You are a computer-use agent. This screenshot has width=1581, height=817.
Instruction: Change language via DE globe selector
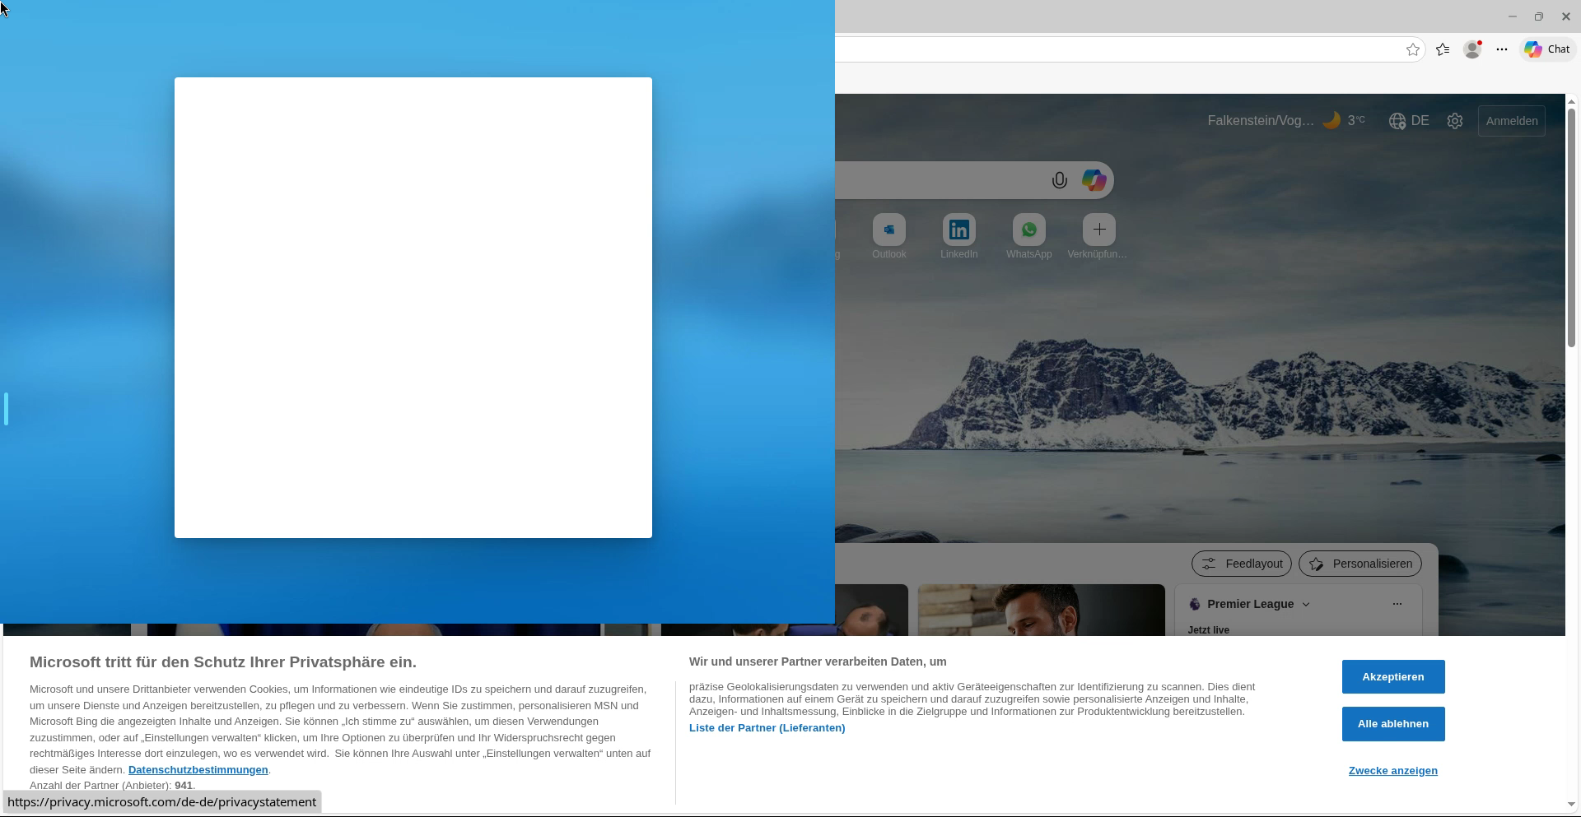coord(1409,121)
